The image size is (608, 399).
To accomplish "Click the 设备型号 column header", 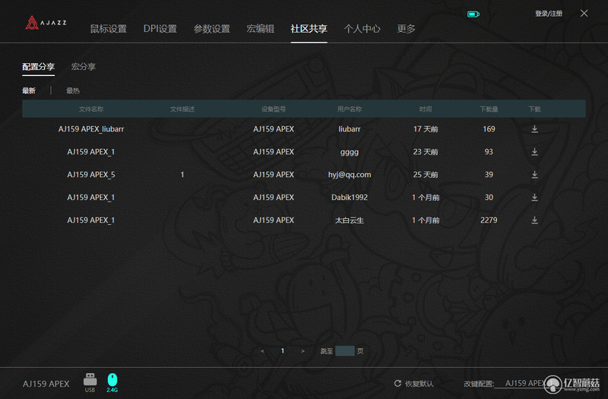I will [x=274, y=109].
